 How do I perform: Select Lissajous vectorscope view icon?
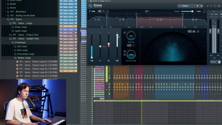[x=198, y=31]
